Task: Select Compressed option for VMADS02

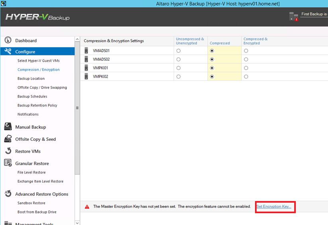Action: 212,59
